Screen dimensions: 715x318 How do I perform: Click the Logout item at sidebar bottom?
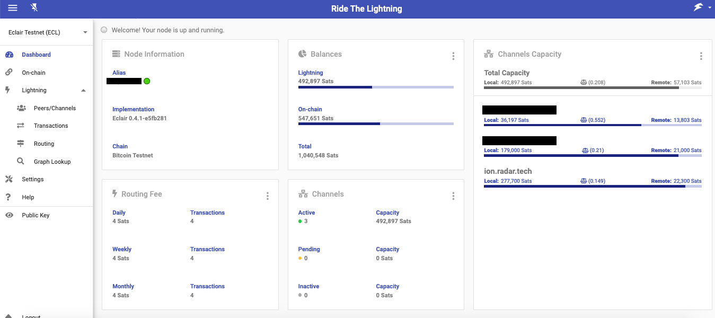pyautogui.click(x=31, y=316)
